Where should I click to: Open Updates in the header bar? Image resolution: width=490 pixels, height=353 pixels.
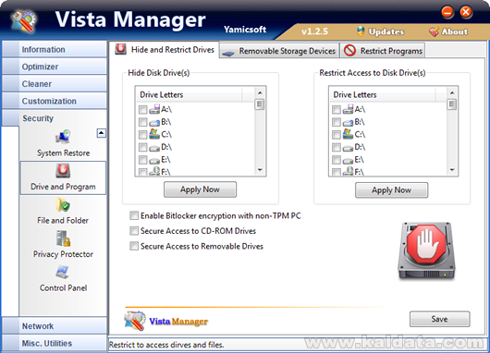(380, 31)
